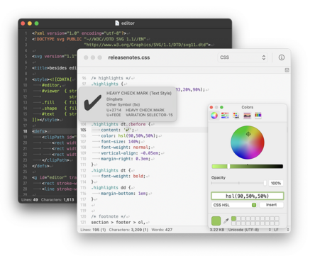Click Characters: 1,613 in dark editor status
The width and height of the screenshot is (315, 256).
tap(57, 200)
